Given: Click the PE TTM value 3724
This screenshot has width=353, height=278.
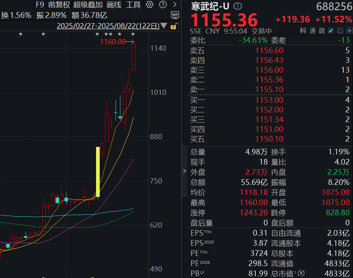Looking at the screenshot, I should 259,253.
